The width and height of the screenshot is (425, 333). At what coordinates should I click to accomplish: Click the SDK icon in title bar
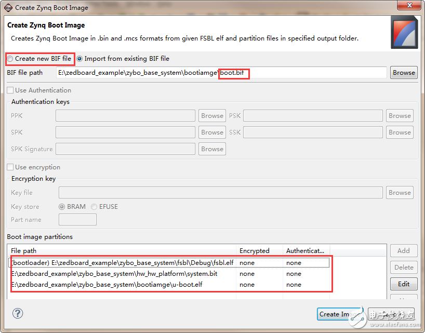[8, 7]
